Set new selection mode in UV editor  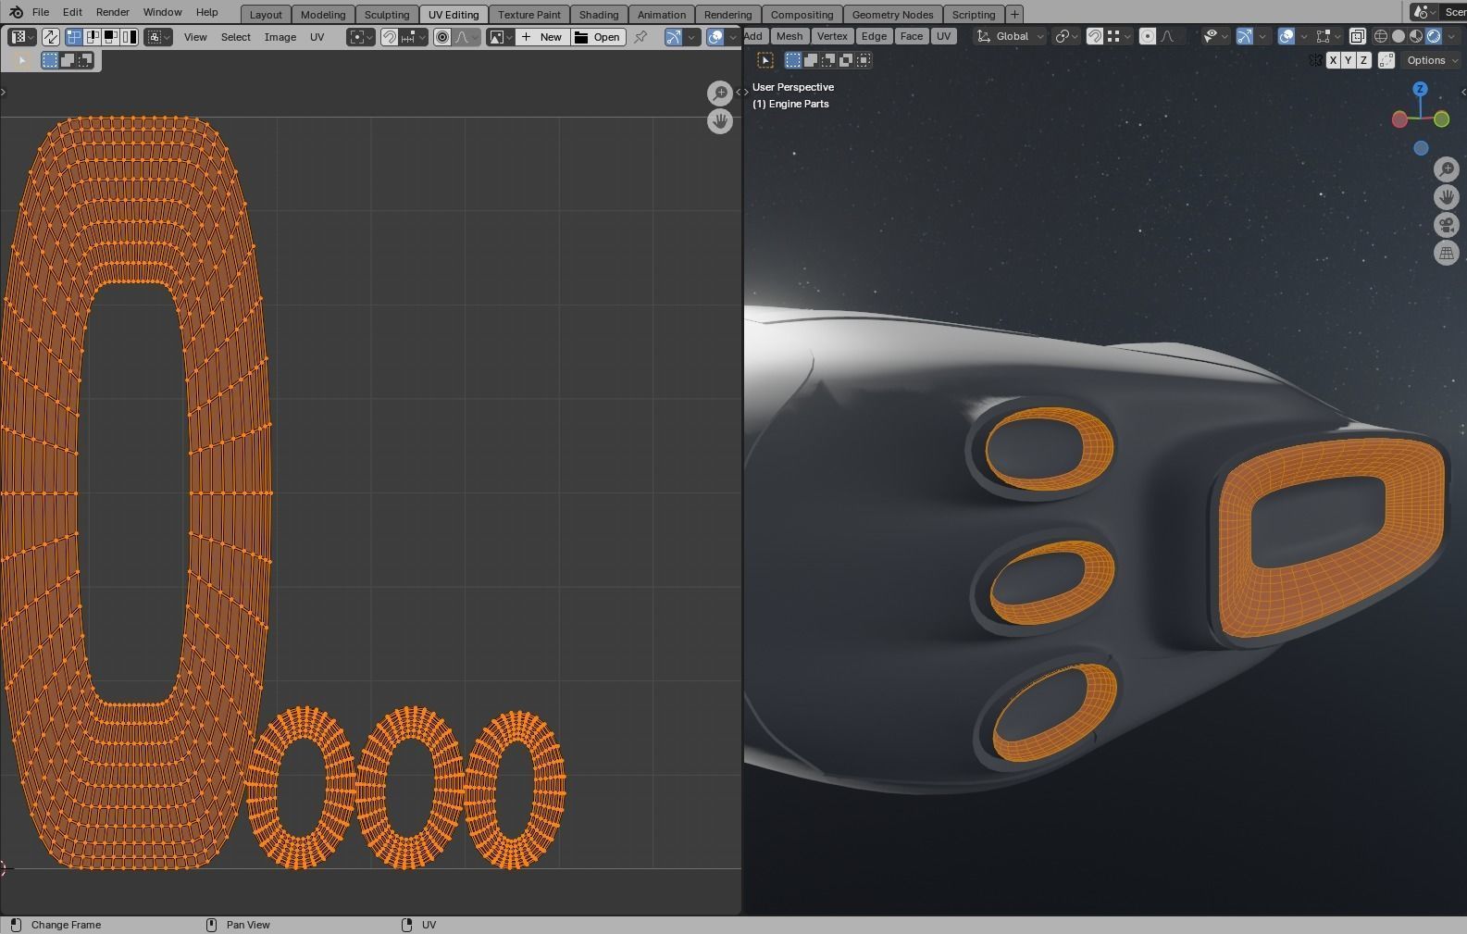pyautogui.click(x=50, y=60)
